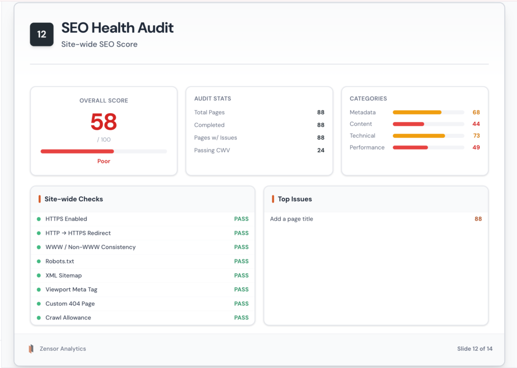Click the orange marker beside Site-wide Checks
The height and width of the screenshot is (368, 517).
pos(39,199)
